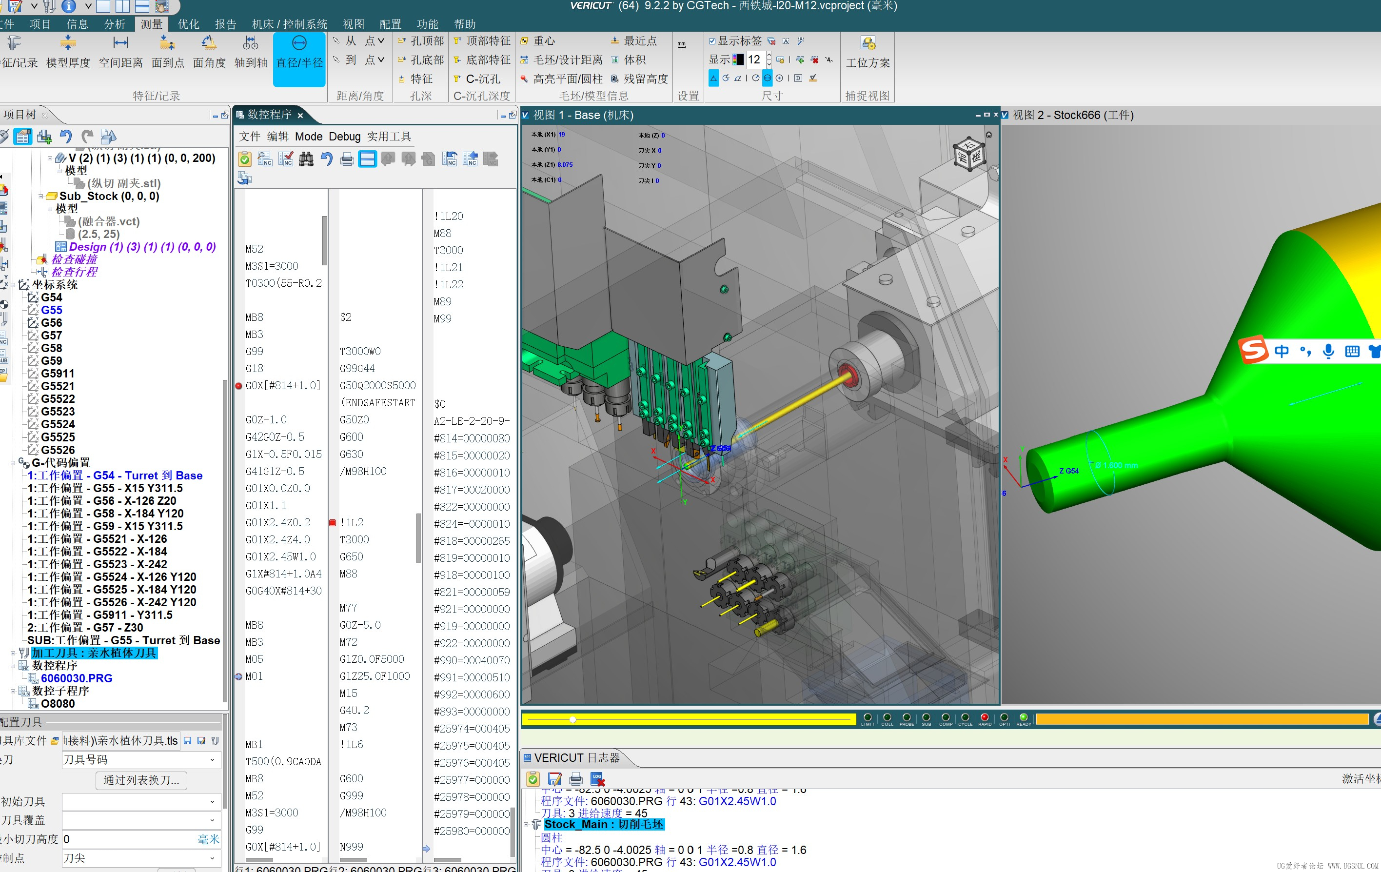Click the C-沉孔 button
This screenshot has height=872, width=1381.
click(476, 79)
